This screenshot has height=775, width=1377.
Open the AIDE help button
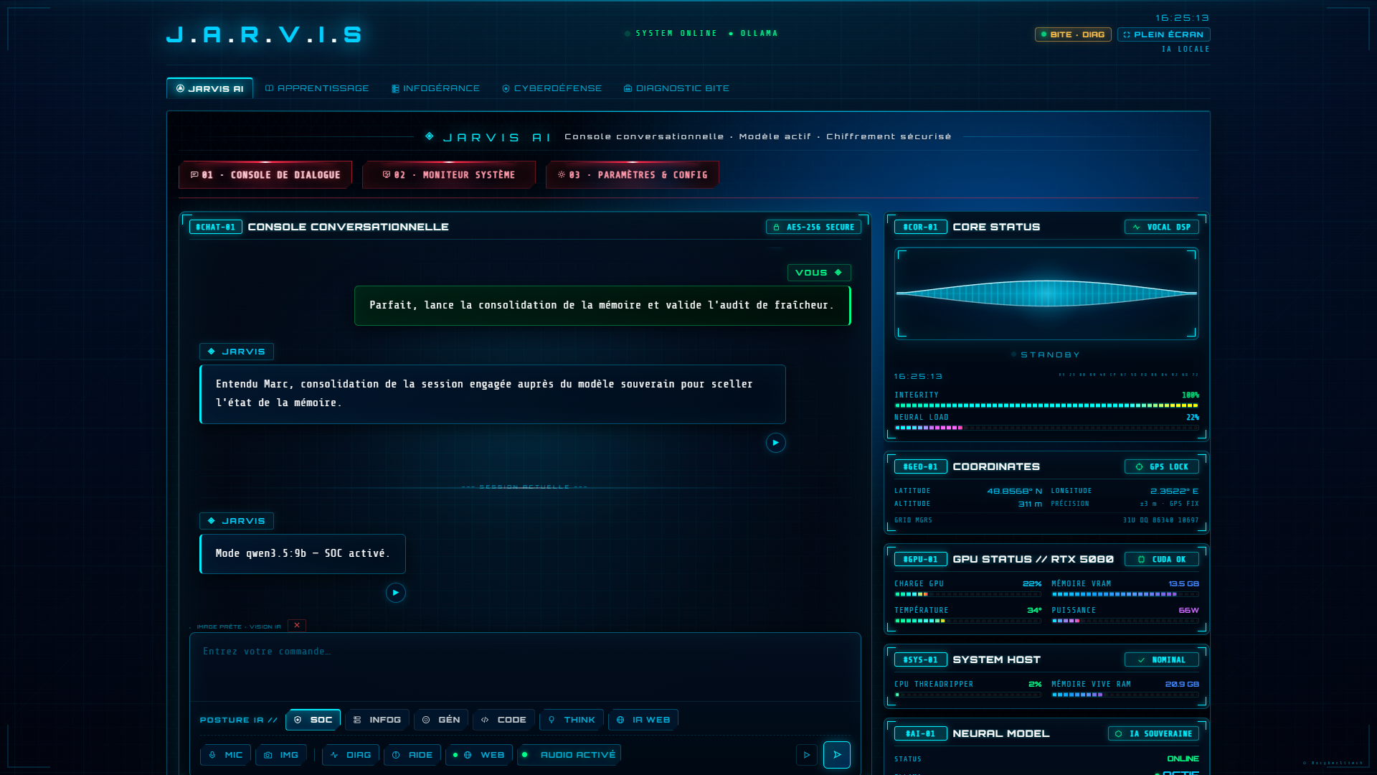[x=412, y=755]
